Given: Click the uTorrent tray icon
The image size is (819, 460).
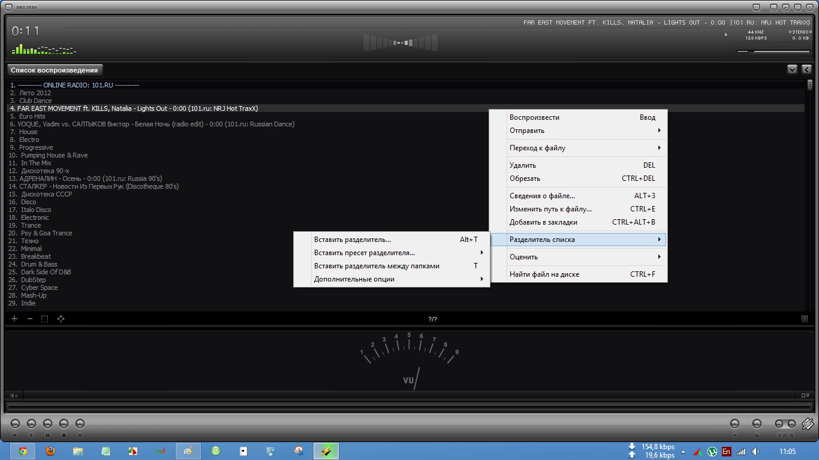Looking at the screenshot, I should coord(712,452).
